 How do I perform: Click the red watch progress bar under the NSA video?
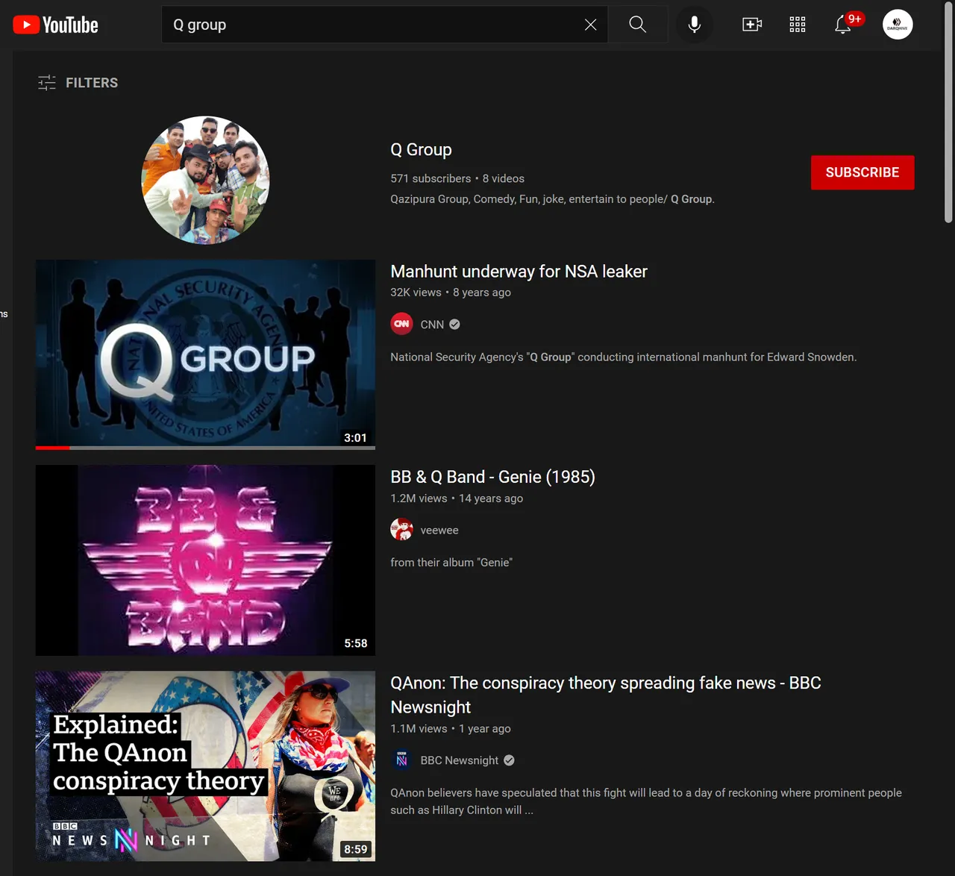pos(52,448)
